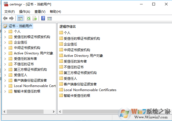172x121 pixels.
Task: Select Local NonRemovable Certificates in right list
Action: (x=90, y=90)
